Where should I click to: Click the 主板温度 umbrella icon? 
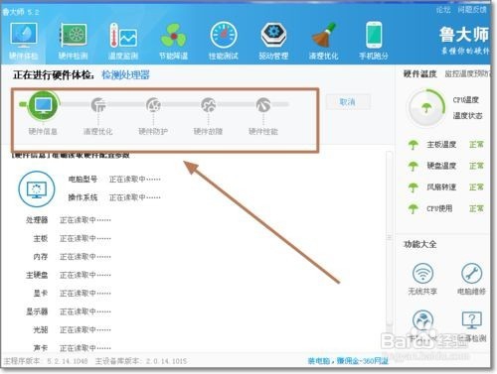click(x=413, y=145)
